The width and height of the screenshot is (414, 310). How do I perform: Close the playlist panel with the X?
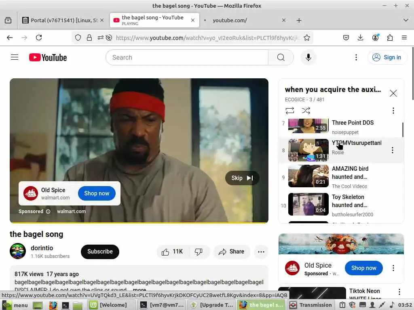[x=393, y=93]
